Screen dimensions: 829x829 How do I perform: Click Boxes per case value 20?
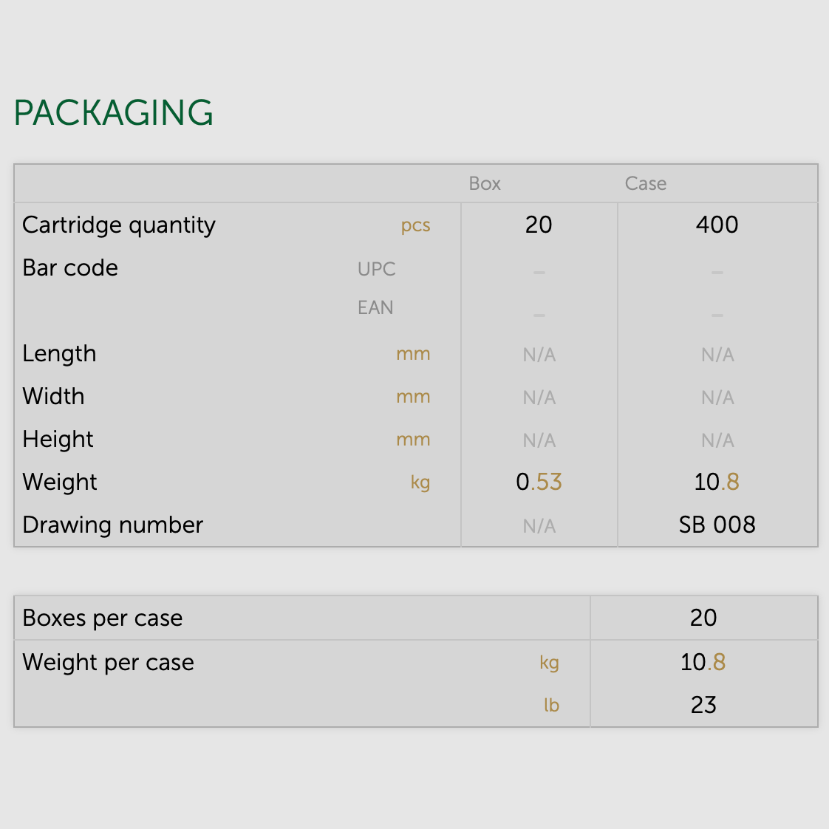tap(703, 618)
